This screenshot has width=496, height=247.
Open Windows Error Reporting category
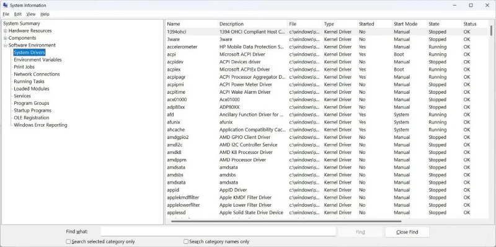[x=40, y=125]
